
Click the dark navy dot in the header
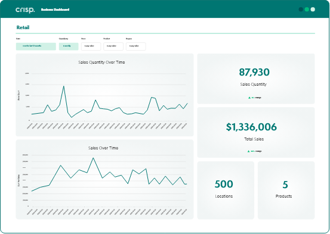(301, 10)
